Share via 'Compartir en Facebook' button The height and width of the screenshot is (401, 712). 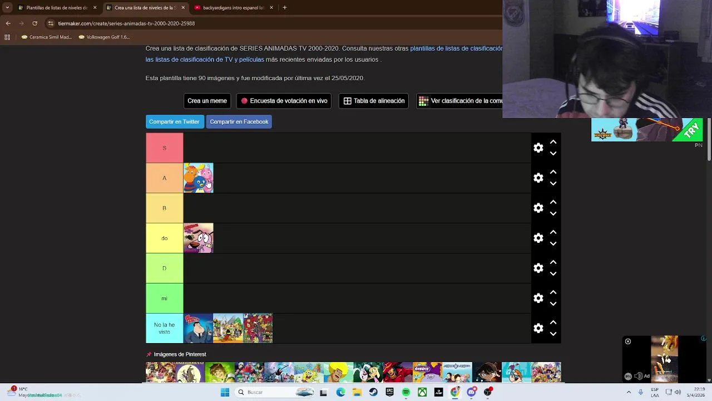239,121
